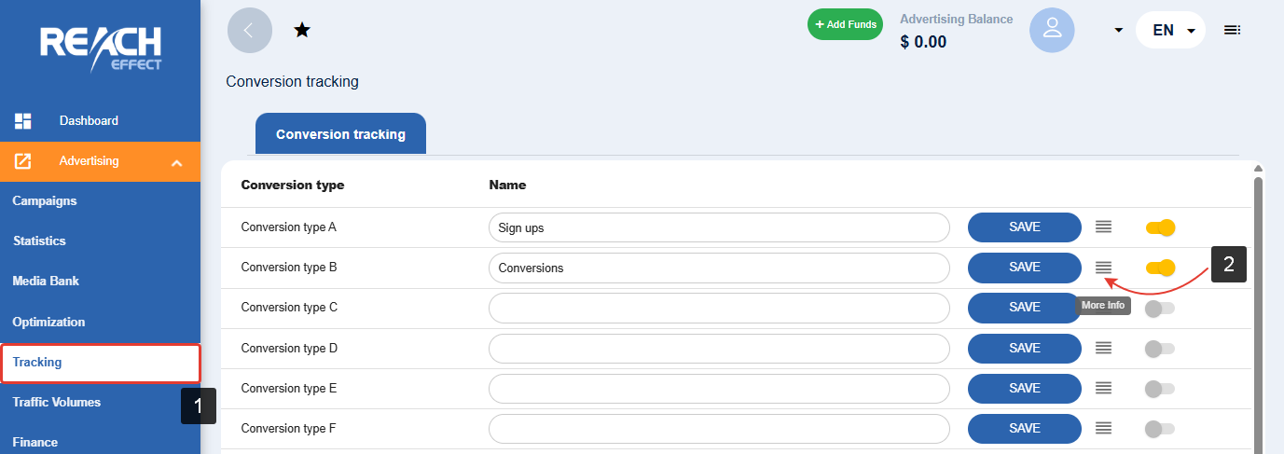Save Conversion type F name

(1025, 428)
